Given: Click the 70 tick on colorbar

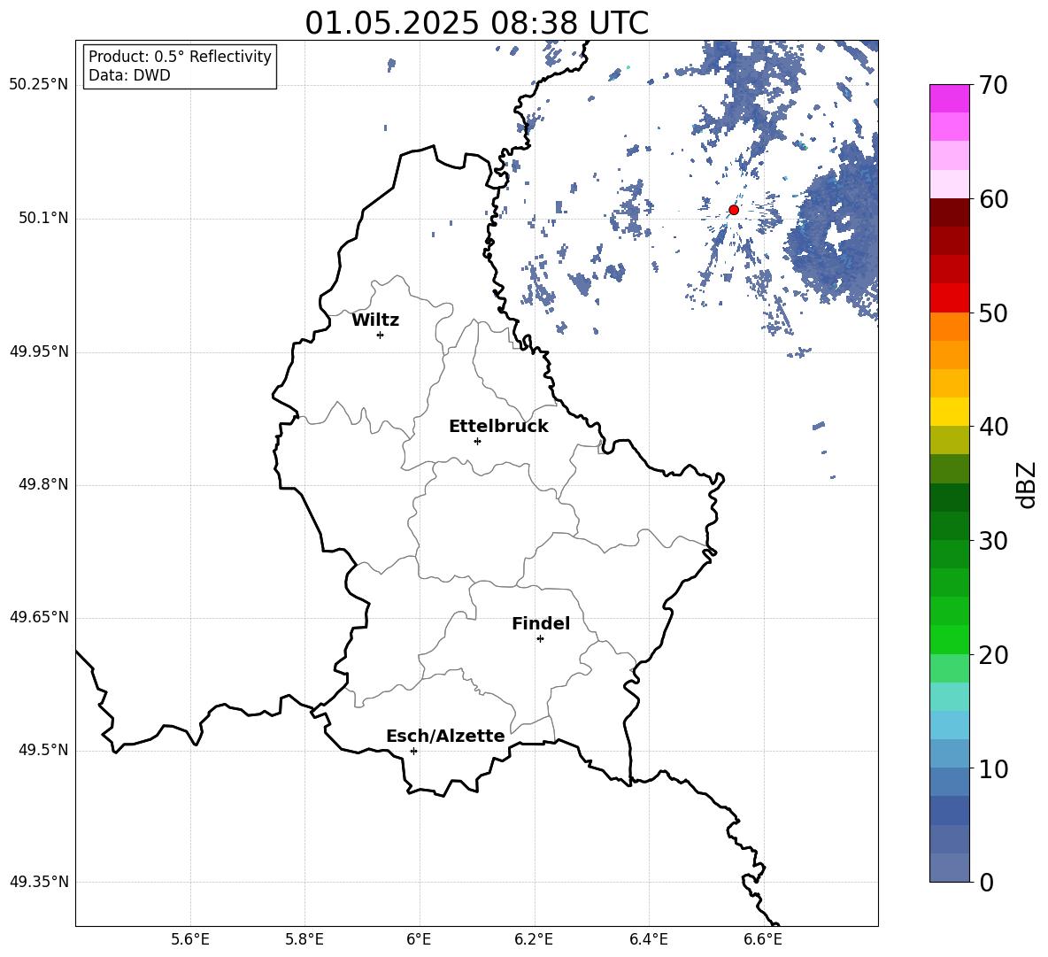Looking at the screenshot, I should pyautogui.click(x=993, y=85).
